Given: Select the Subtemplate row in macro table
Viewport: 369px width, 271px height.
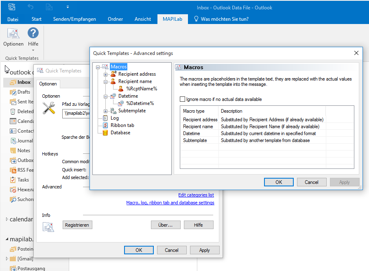Looking at the screenshot, I should click(267, 140).
